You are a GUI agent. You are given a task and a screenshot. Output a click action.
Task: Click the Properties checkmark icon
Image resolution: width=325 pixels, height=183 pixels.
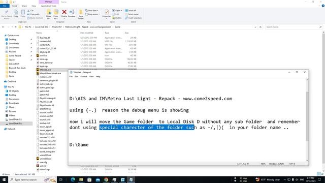pyautogui.click(x=107, y=12)
